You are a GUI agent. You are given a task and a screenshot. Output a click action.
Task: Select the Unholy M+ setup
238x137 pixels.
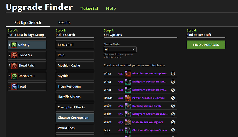(27, 76)
